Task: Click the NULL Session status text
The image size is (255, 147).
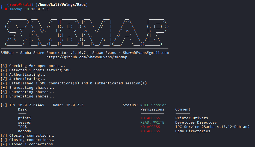Action: 153,105
